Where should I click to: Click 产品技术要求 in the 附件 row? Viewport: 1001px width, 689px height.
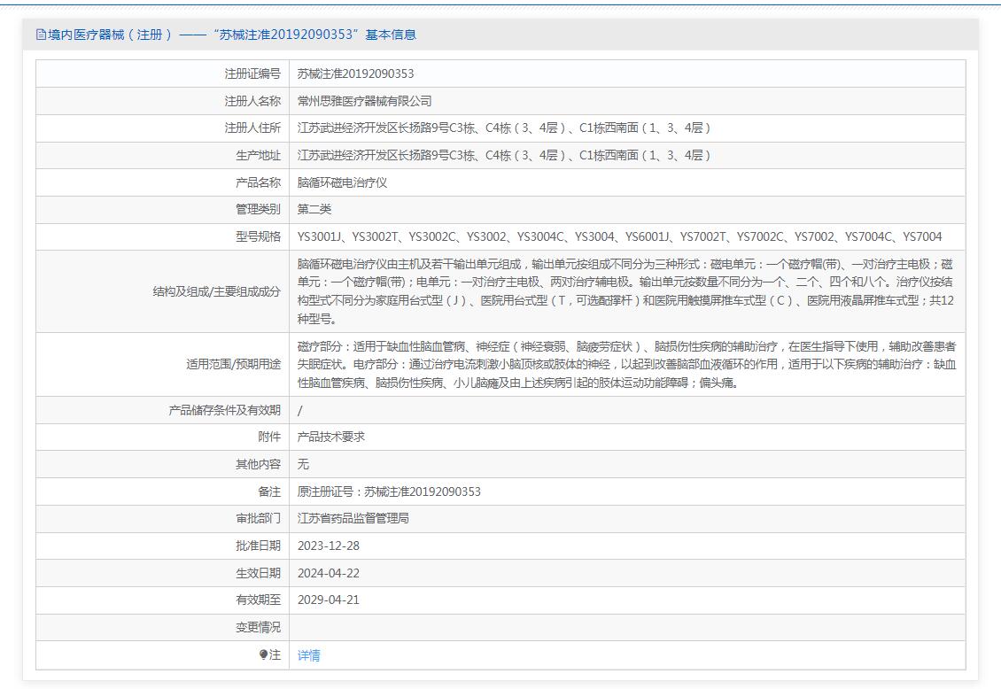tap(330, 437)
